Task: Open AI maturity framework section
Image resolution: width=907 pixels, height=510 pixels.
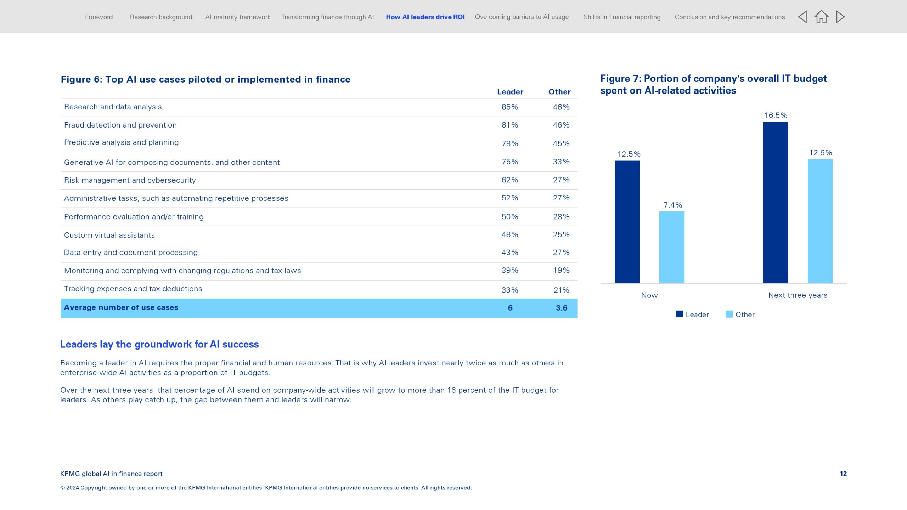Action: (238, 17)
